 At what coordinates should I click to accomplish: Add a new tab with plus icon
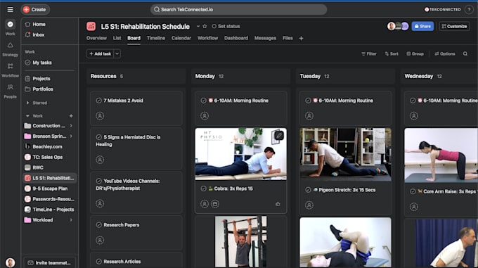tap(301, 38)
